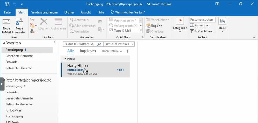Screen dimensions: 258x123
Task: Open the E-Mail filtern dropdown
Action: [x=202, y=31]
